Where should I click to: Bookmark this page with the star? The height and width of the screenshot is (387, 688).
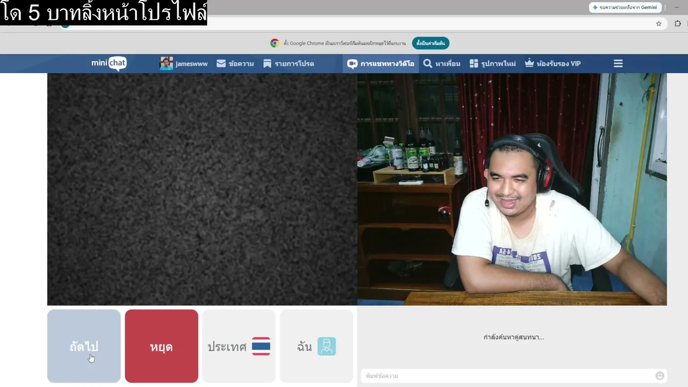[658, 24]
